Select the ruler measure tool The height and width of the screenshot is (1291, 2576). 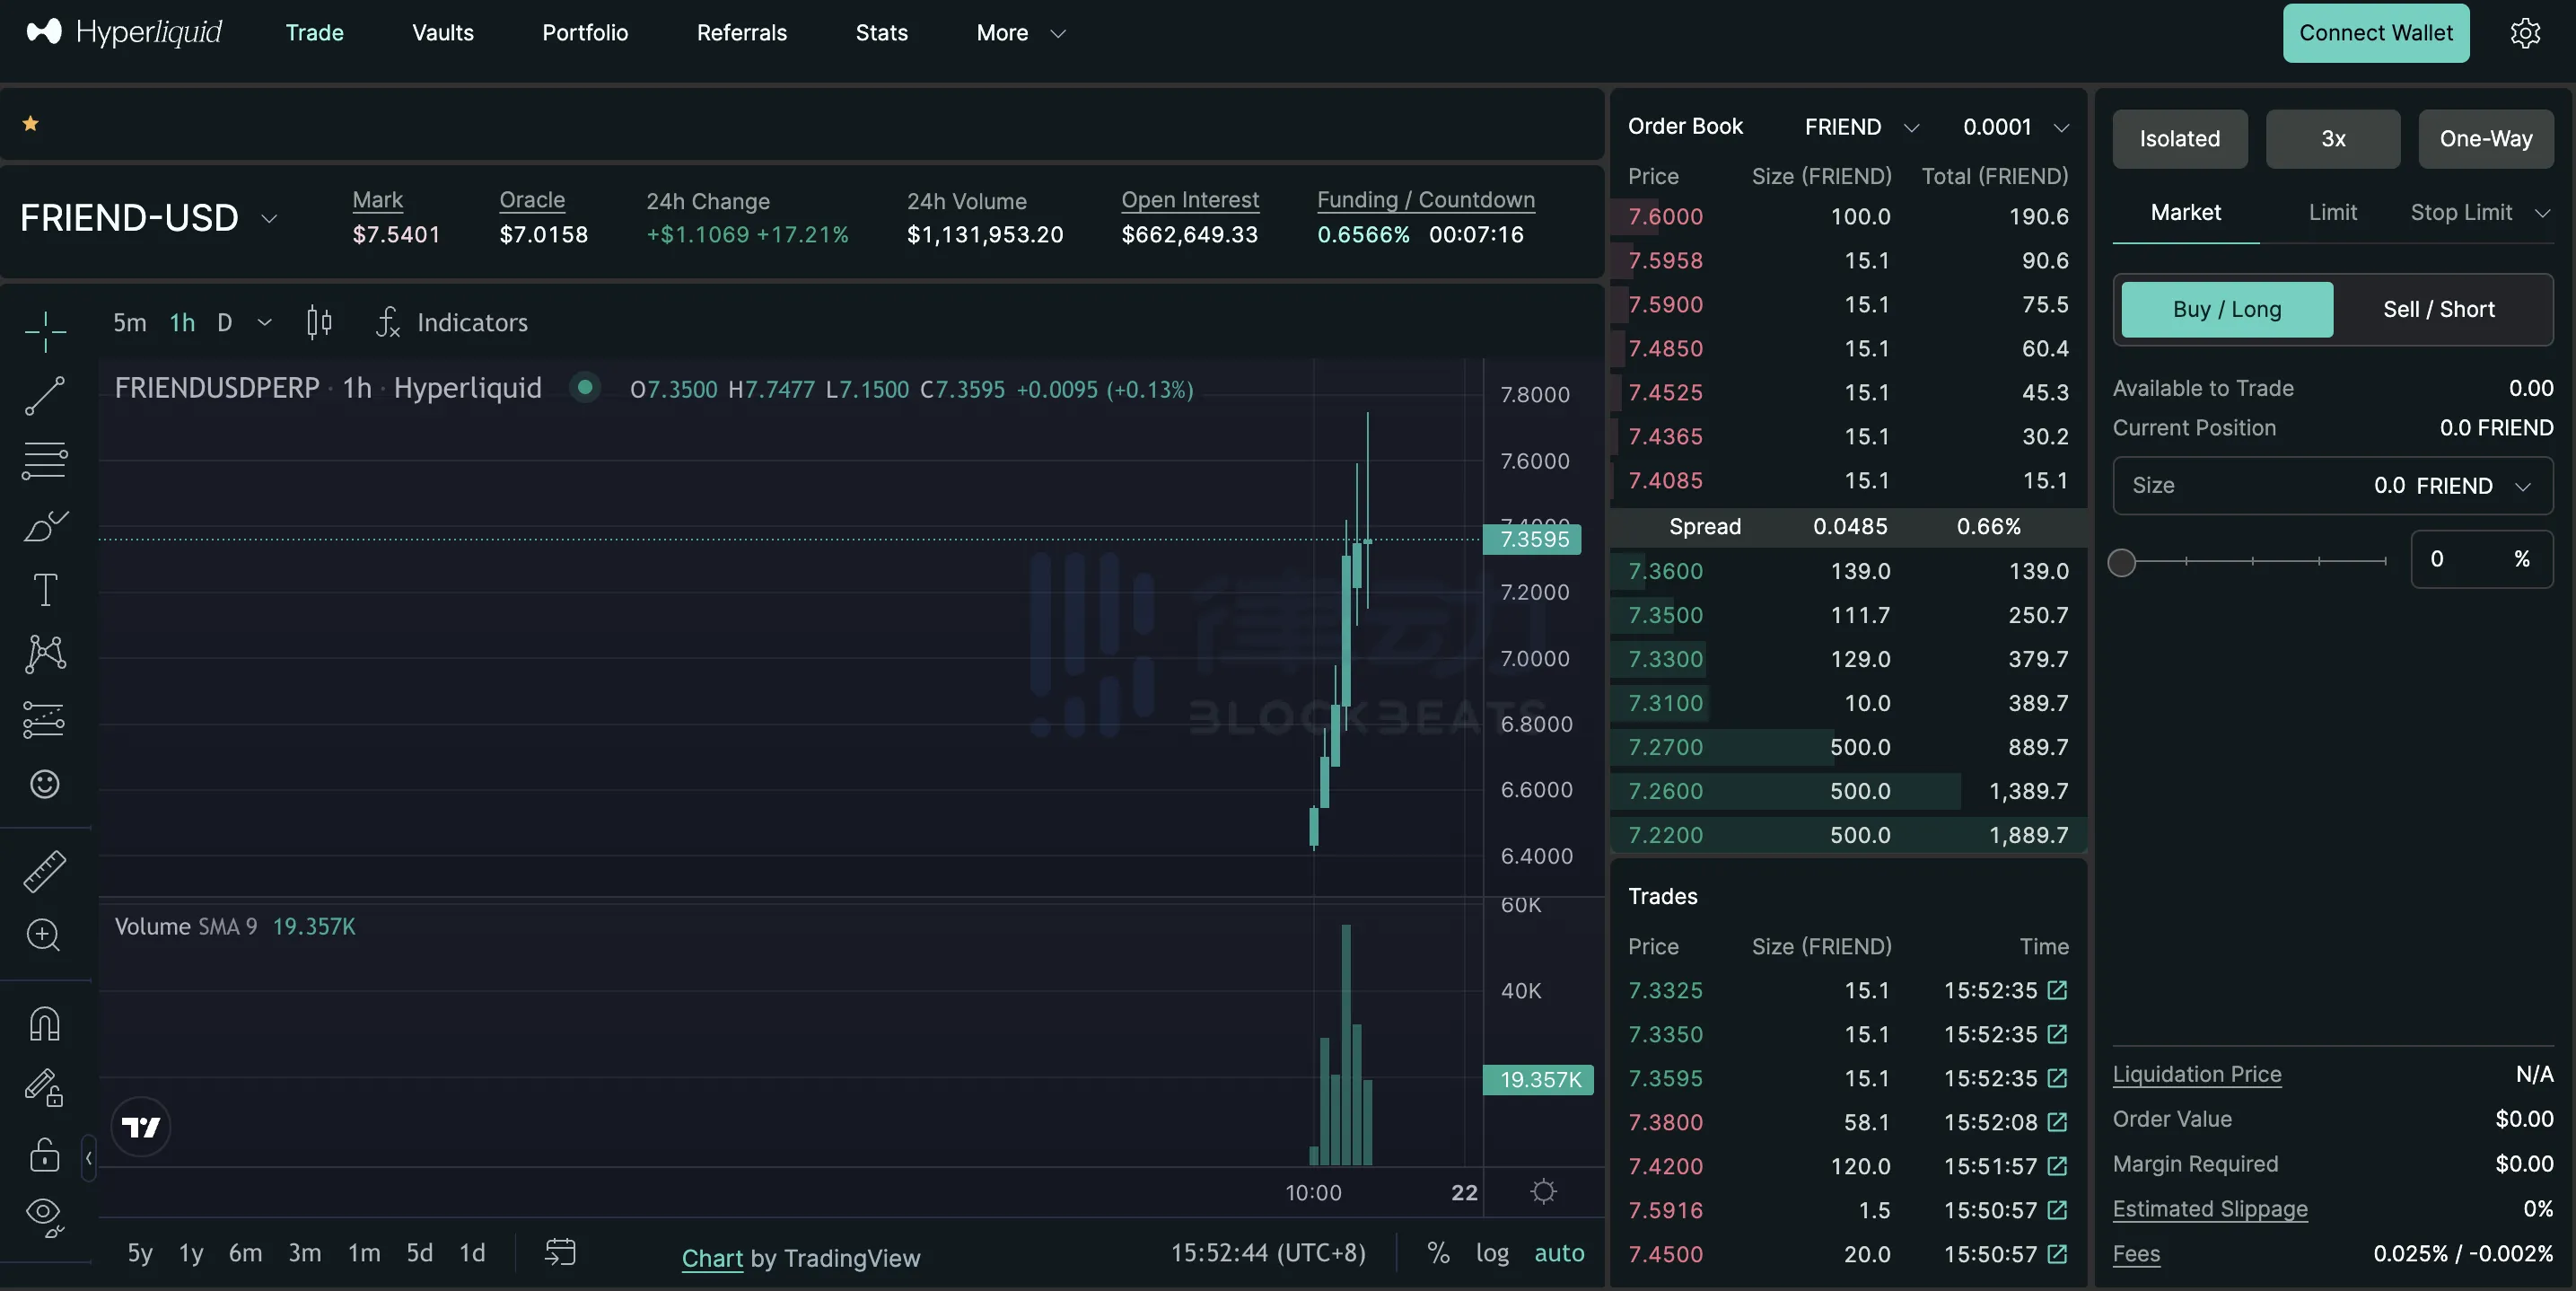coord(44,871)
